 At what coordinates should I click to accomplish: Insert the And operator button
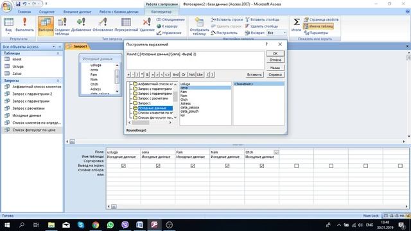175,74
